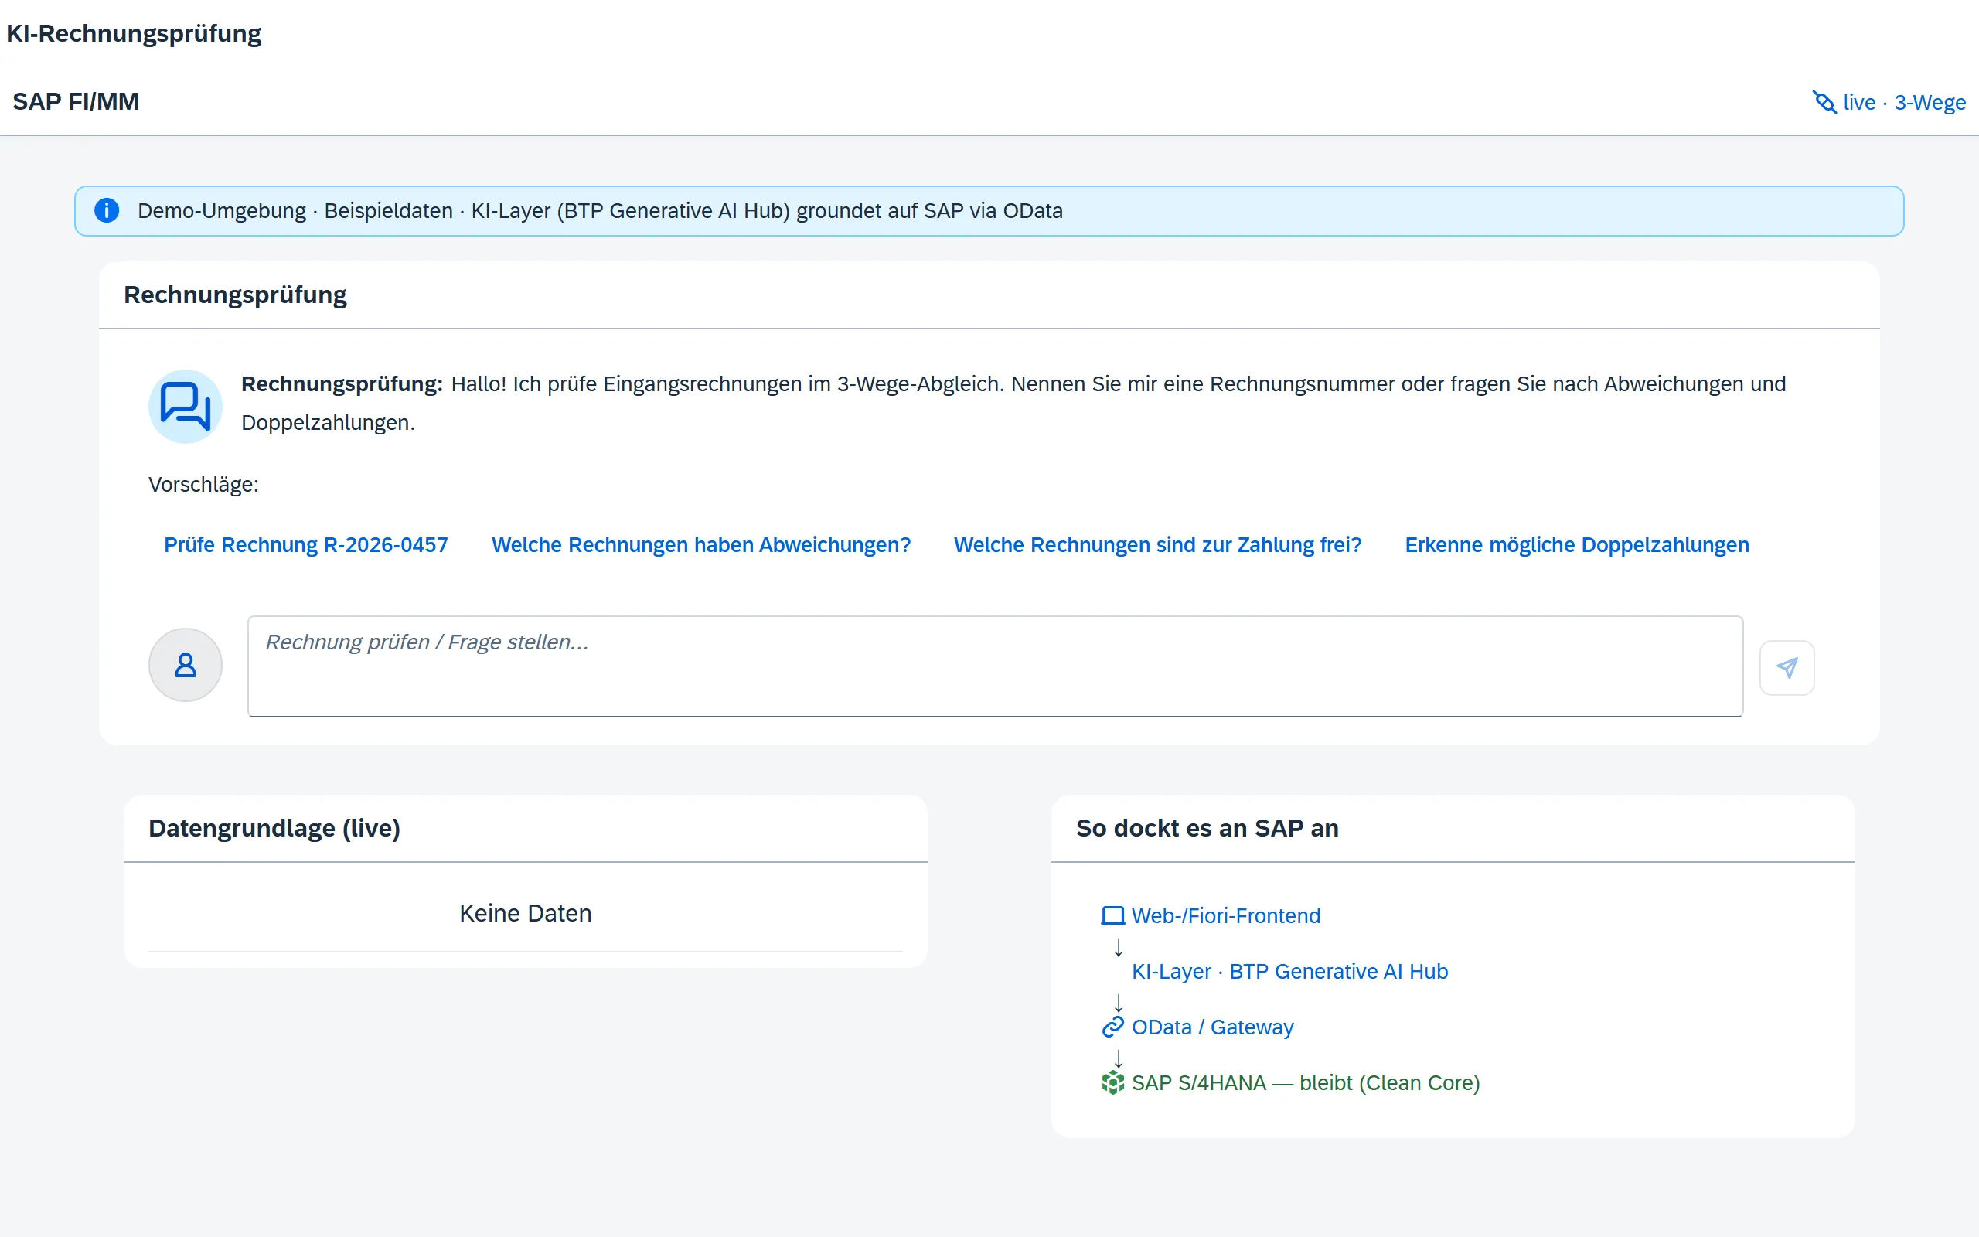Viewport: 1979px width, 1237px height.
Task: Click the Web-/Fiori-Frontend screen icon
Action: [1113, 915]
